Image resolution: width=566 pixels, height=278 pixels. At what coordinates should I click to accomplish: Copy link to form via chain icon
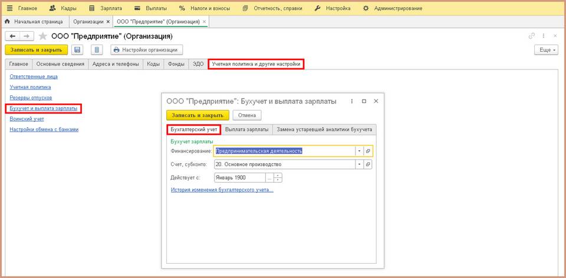click(532, 36)
